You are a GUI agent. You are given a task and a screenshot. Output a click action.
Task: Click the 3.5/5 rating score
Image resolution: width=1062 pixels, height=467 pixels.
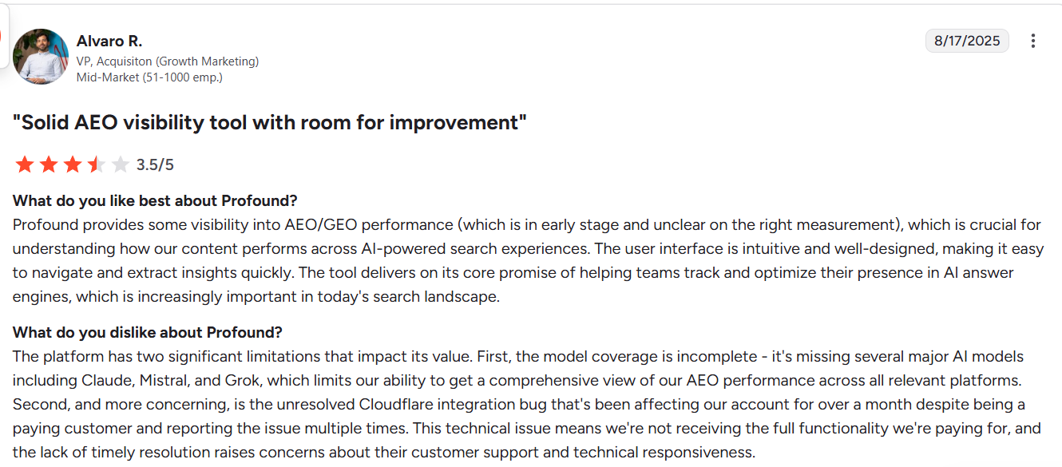pyautogui.click(x=155, y=165)
